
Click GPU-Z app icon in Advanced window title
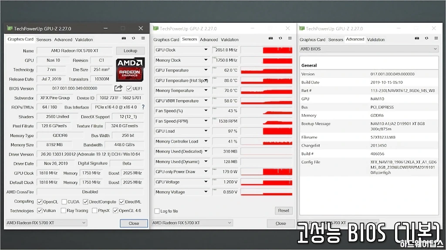coord(302,28)
